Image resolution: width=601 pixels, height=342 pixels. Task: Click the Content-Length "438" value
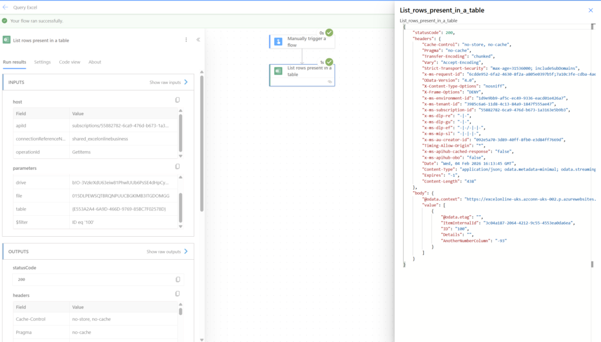470,181
